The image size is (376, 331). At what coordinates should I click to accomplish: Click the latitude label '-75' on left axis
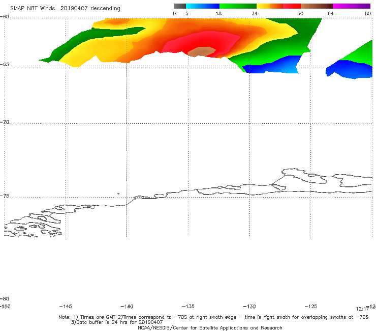pyautogui.click(x=5, y=196)
